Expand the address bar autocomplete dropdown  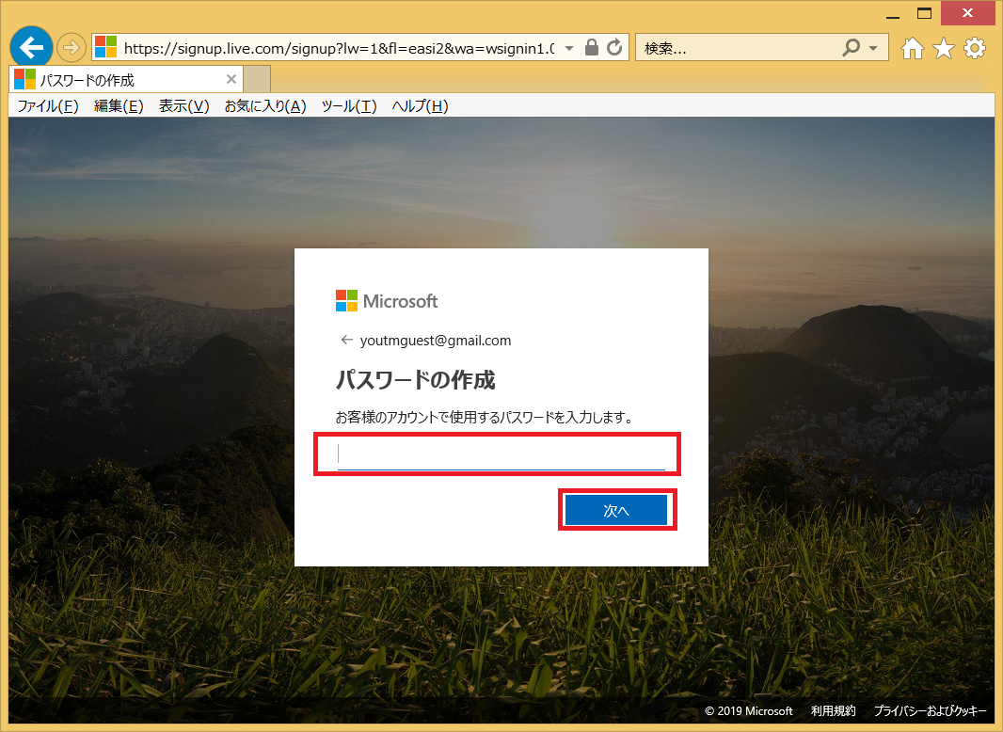[569, 48]
